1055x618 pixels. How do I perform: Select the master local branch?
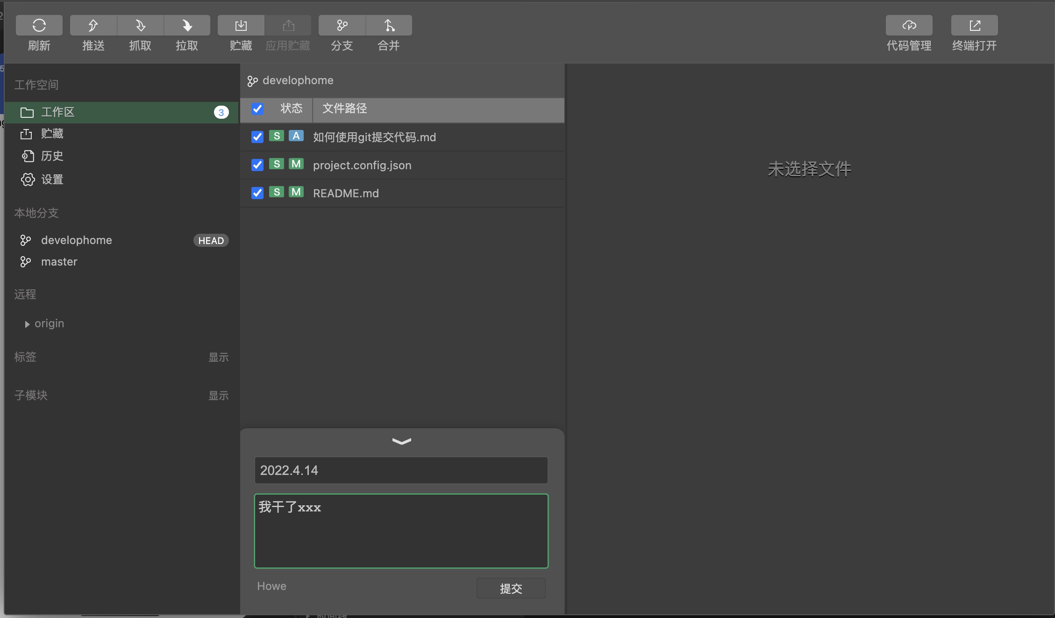click(59, 262)
